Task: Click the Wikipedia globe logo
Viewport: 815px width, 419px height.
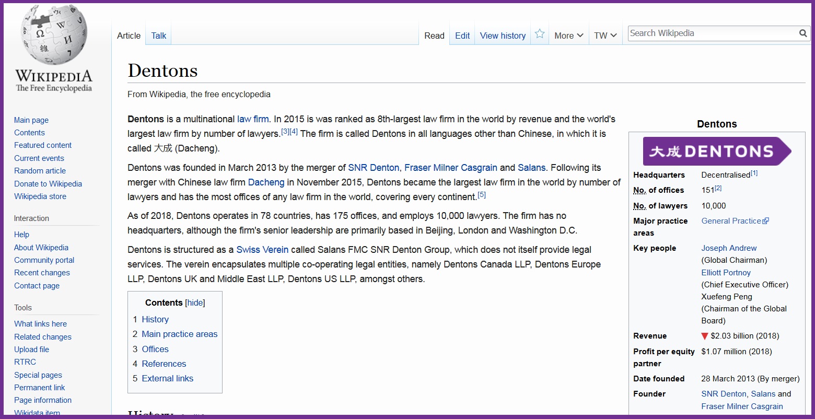Action: (53, 36)
